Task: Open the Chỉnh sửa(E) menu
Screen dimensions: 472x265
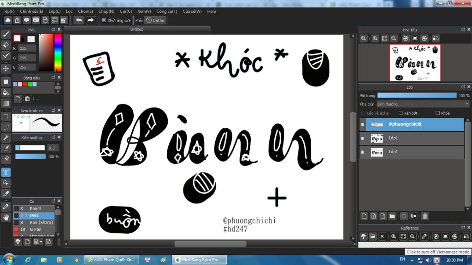Action: [31, 12]
